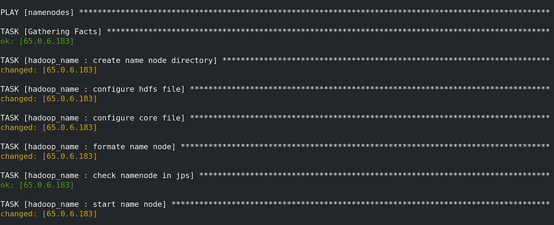Click changed result under configure hdfs file

pos(48,99)
